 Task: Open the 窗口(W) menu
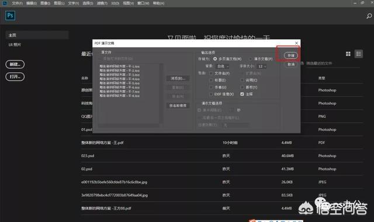click(143, 3)
